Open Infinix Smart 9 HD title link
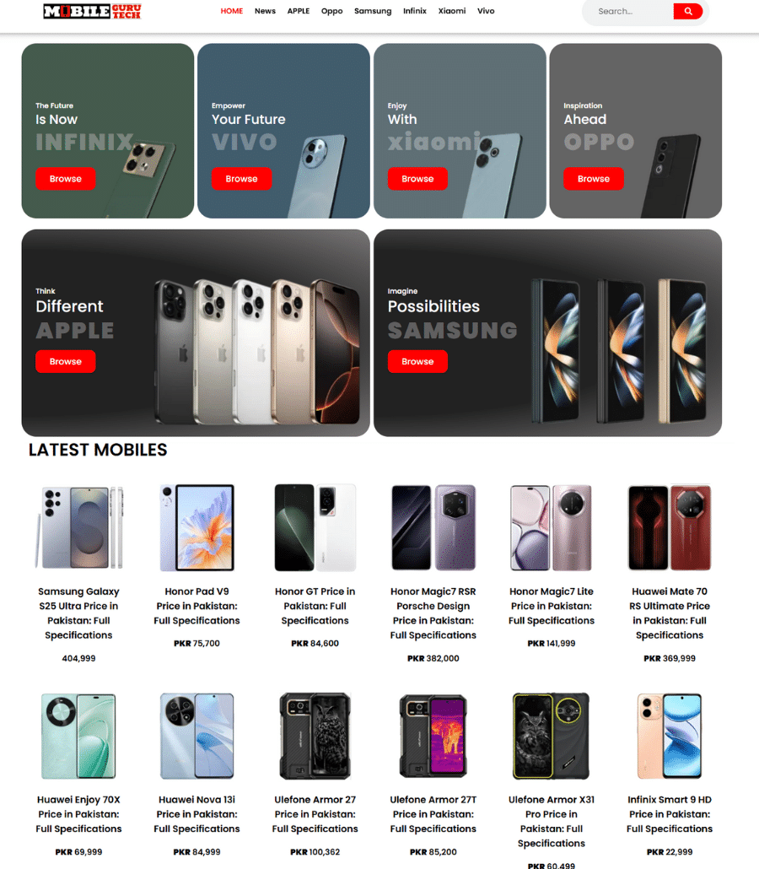Screen dimensions: 759x869 point(670,813)
